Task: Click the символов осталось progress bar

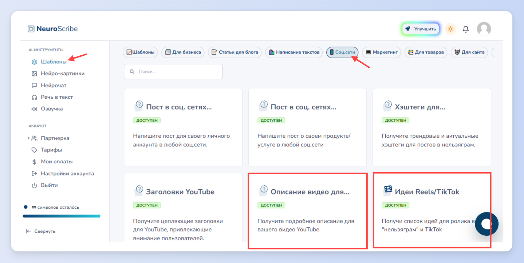Action: [x=61, y=216]
